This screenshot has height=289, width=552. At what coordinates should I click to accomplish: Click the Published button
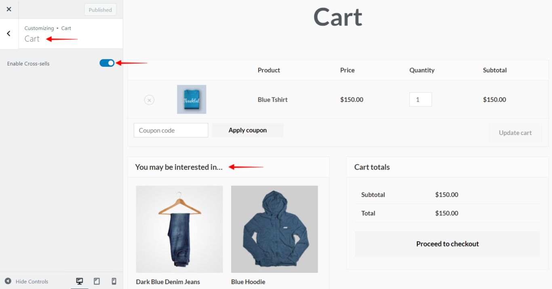[100, 10]
